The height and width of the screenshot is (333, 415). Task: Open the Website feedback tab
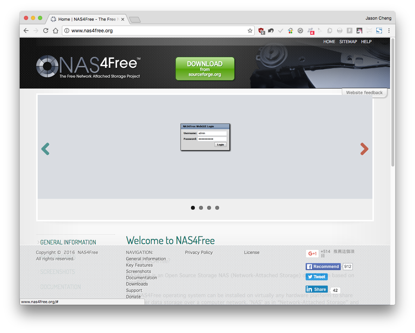(x=364, y=92)
